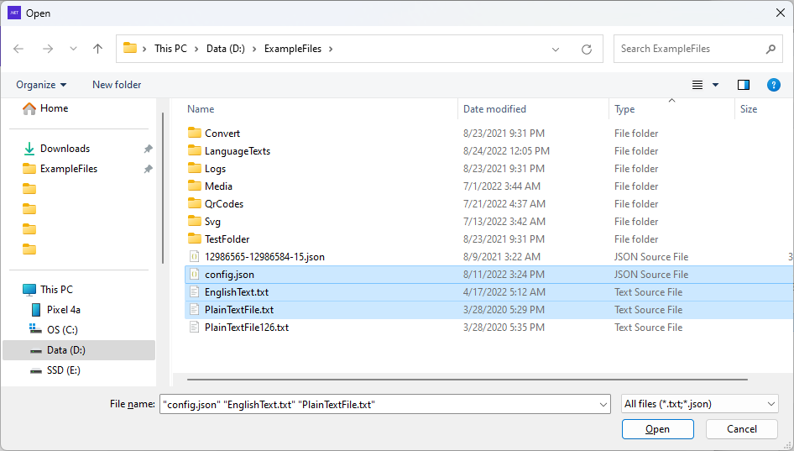Refresh the ExampleFiles folder view
Image resolution: width=794 pixels, height=451 pixels.
coord(587,50)
